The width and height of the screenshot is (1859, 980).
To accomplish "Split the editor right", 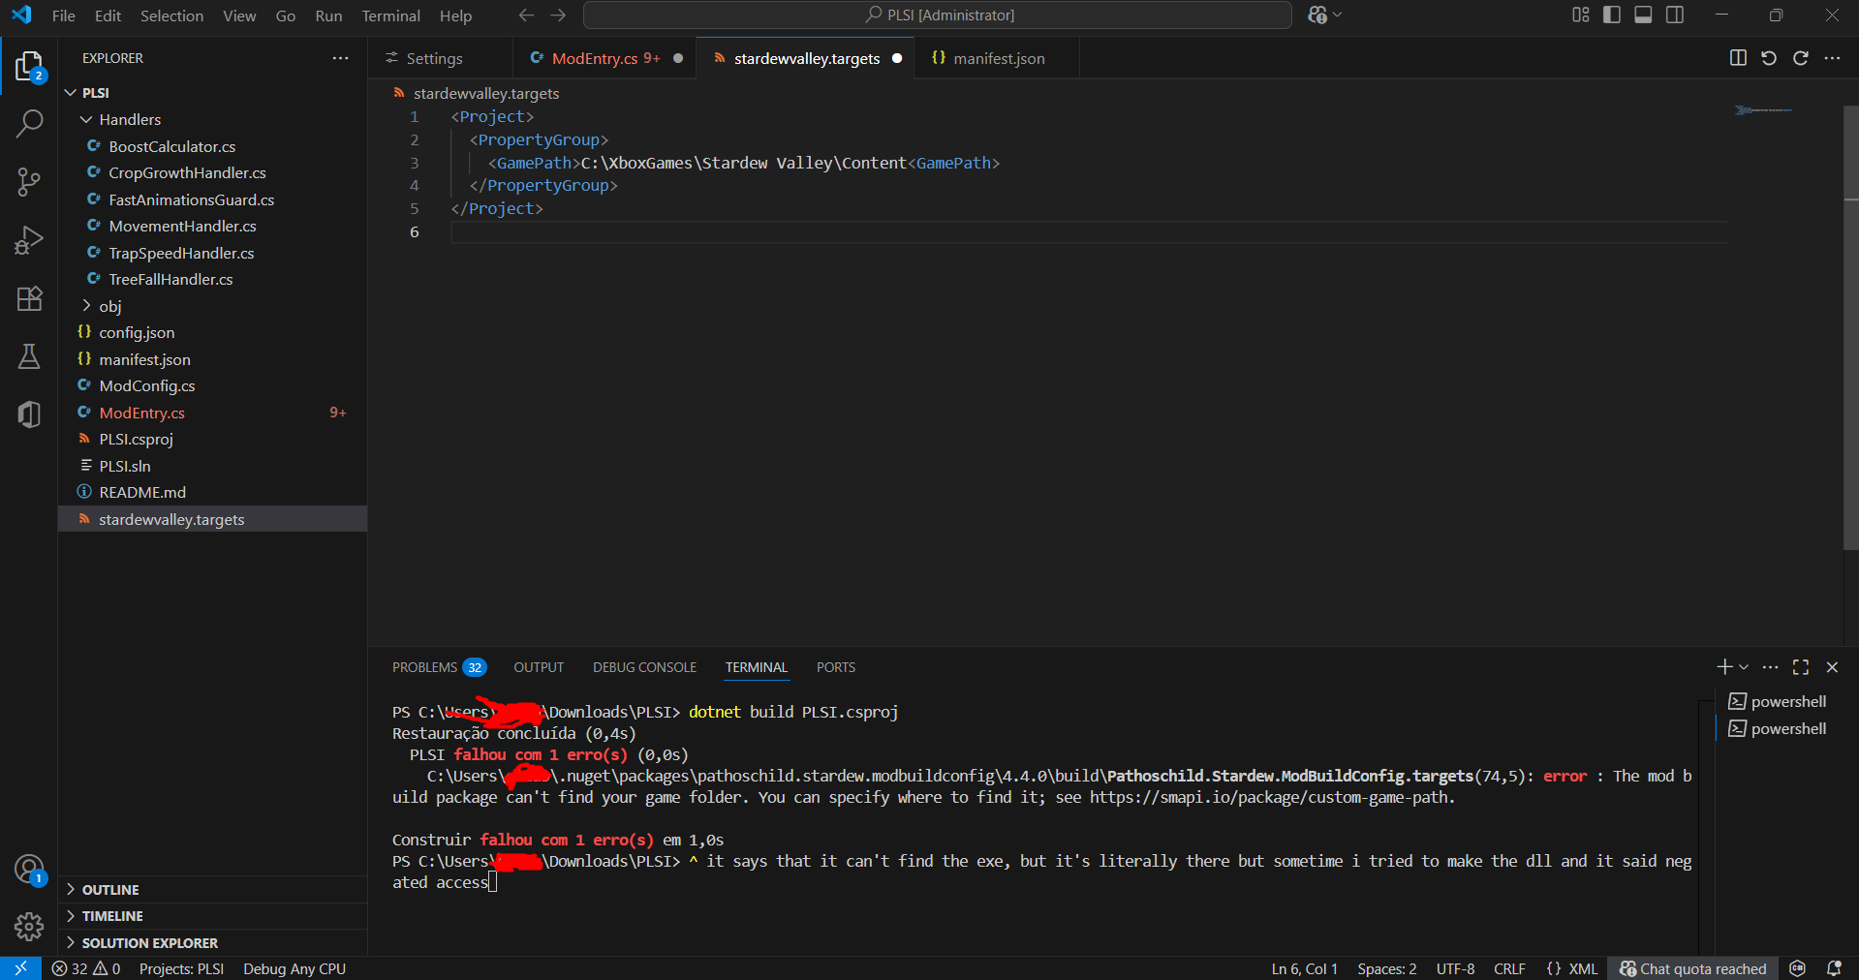I will [x=1738, y=58].
